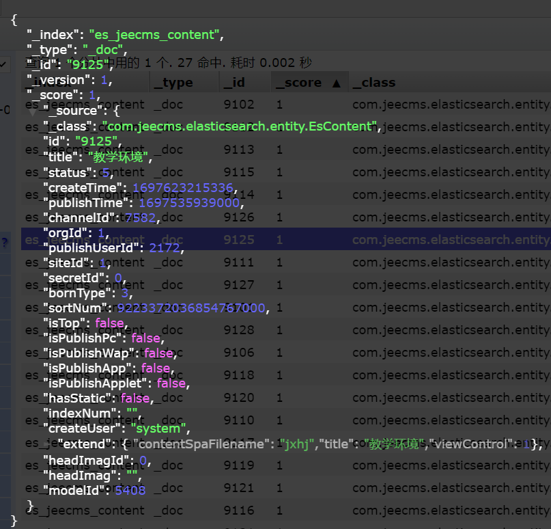Open the result row with id 9128

coord(238,330)
